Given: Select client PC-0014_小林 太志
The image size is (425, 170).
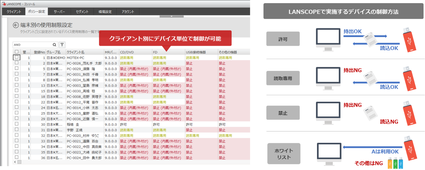Looking at the screenshot, I should (x=82, y=108).
